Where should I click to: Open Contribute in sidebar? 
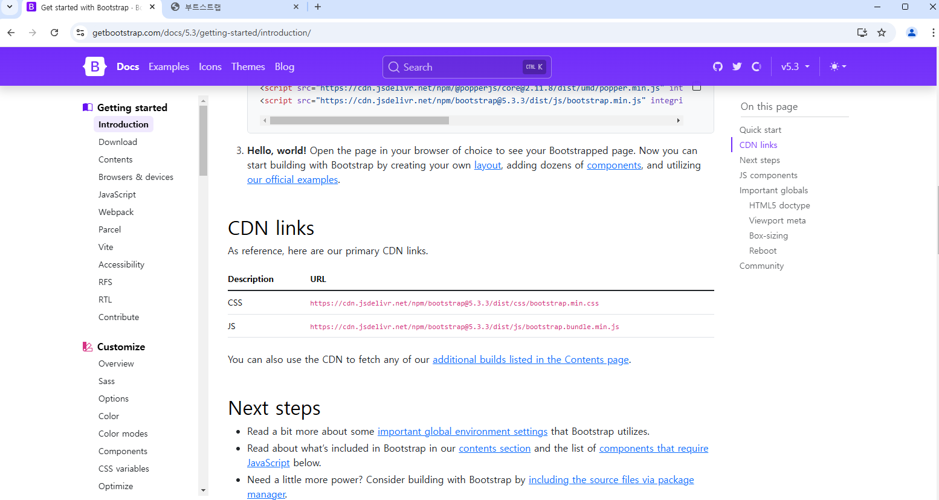(118, 317)
